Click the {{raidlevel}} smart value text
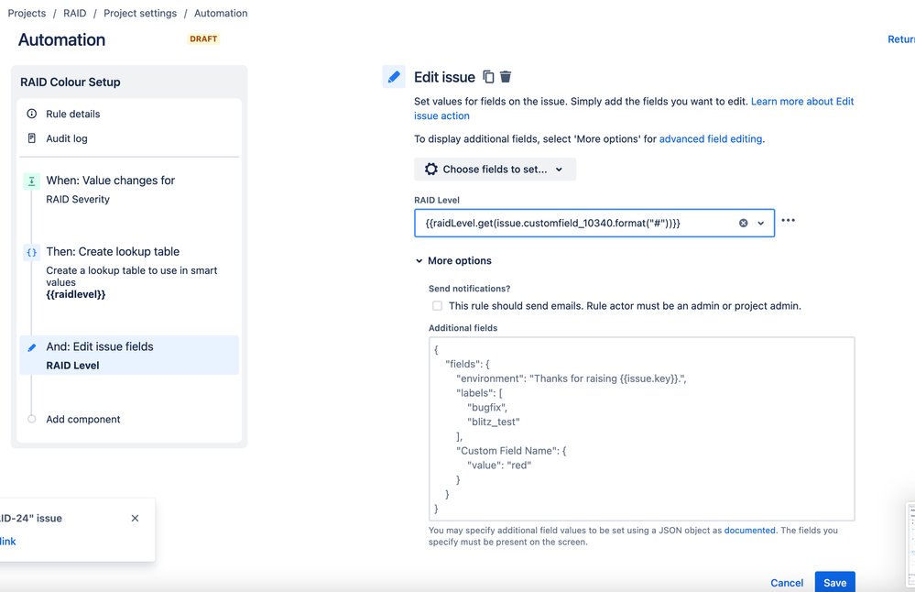Screen dimensions: 915x592 coord(76,294)
